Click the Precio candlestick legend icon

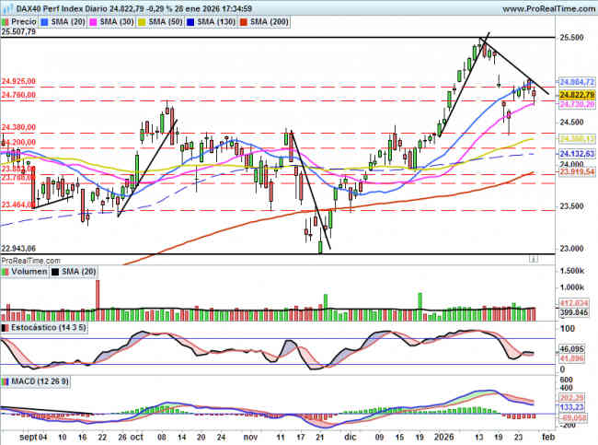click(x=6, y=19)
